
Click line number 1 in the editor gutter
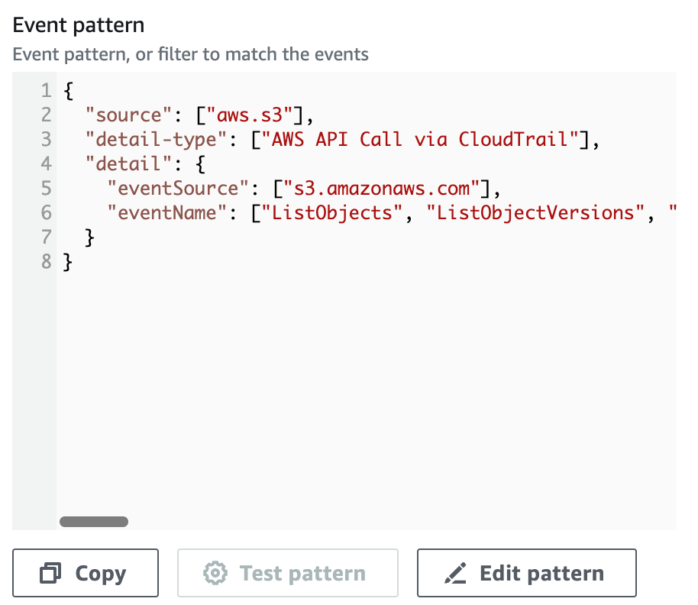tap(46, 90)
